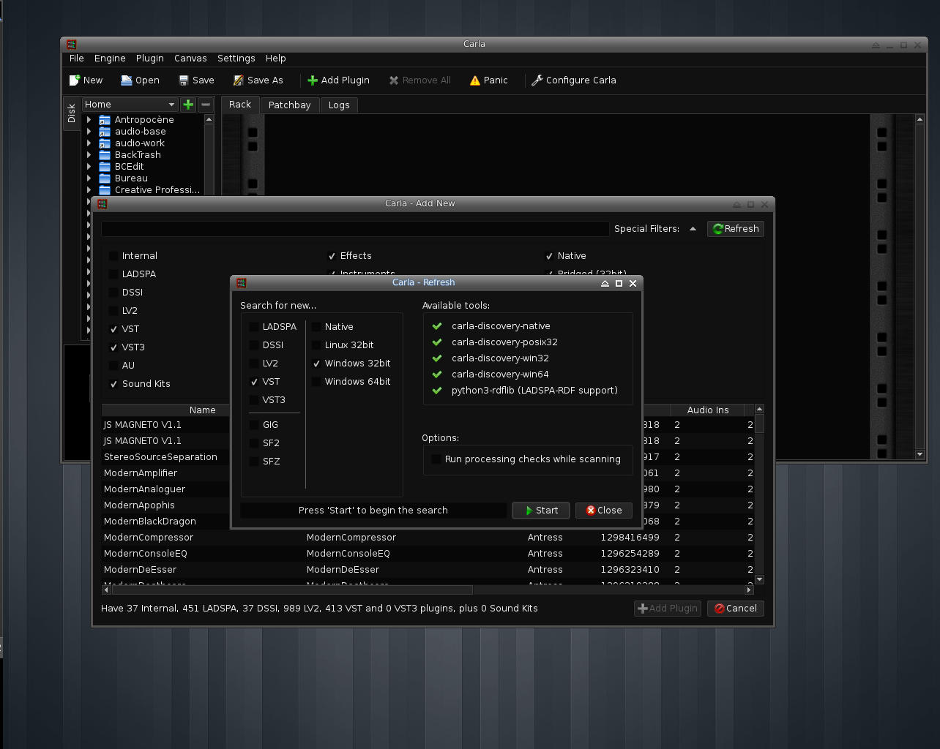This screenshot has height=749, width=940.
Task: Cancel the Add New dialog
Action: [735, 609]
